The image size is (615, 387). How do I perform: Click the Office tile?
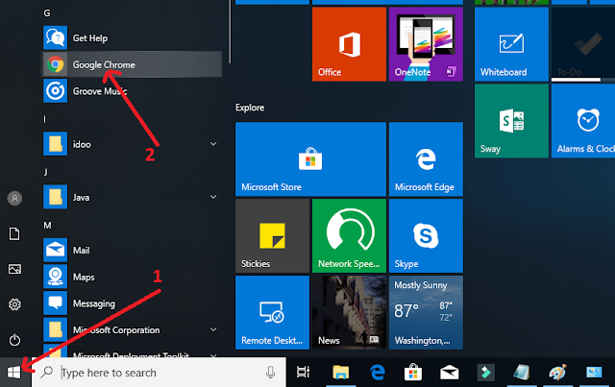point(349,44)
